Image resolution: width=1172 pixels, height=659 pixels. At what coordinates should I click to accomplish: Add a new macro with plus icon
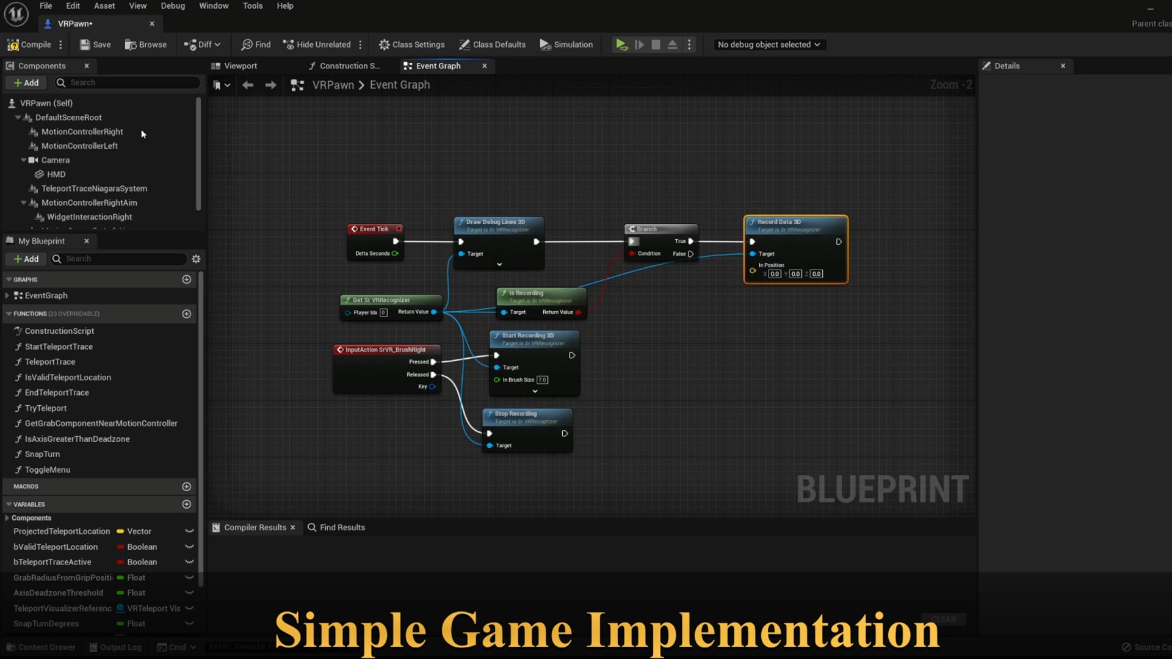tap(187, 486)
